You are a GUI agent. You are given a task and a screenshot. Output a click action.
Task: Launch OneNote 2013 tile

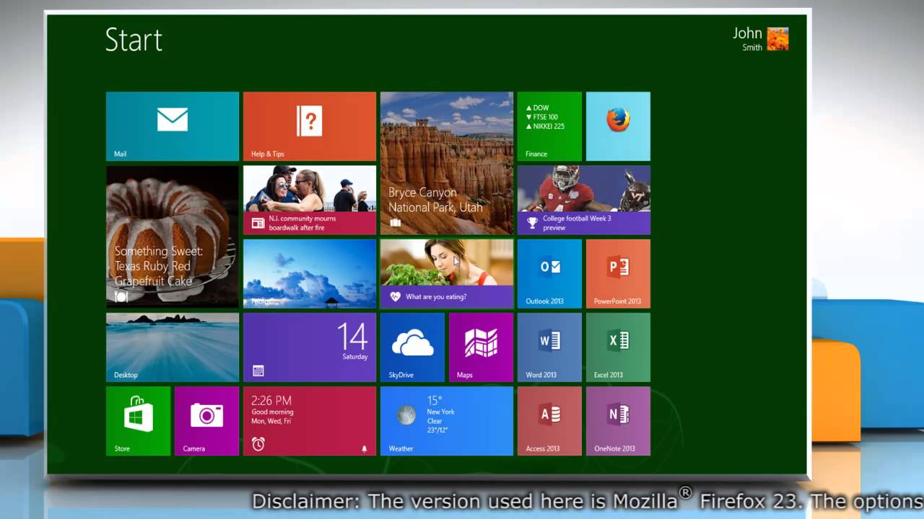[618, 421]
